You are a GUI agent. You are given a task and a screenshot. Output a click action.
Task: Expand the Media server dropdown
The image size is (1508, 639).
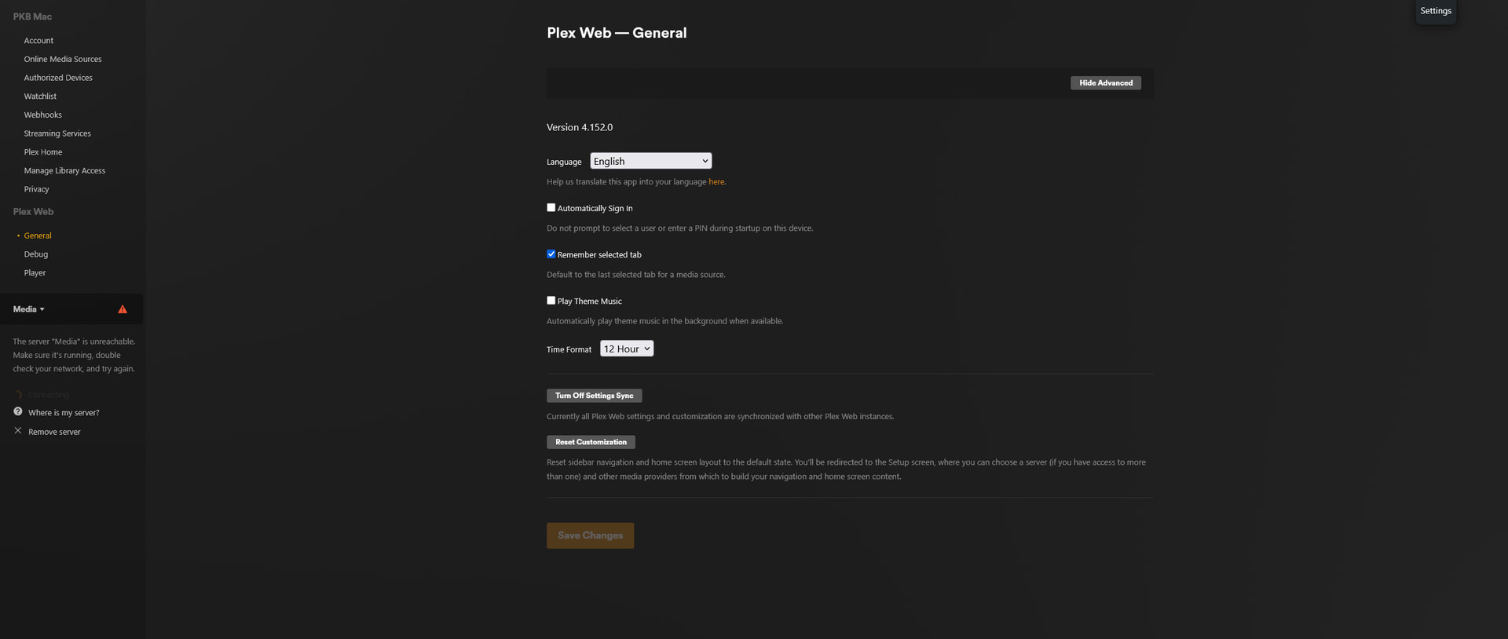click(x=29, y=309)
